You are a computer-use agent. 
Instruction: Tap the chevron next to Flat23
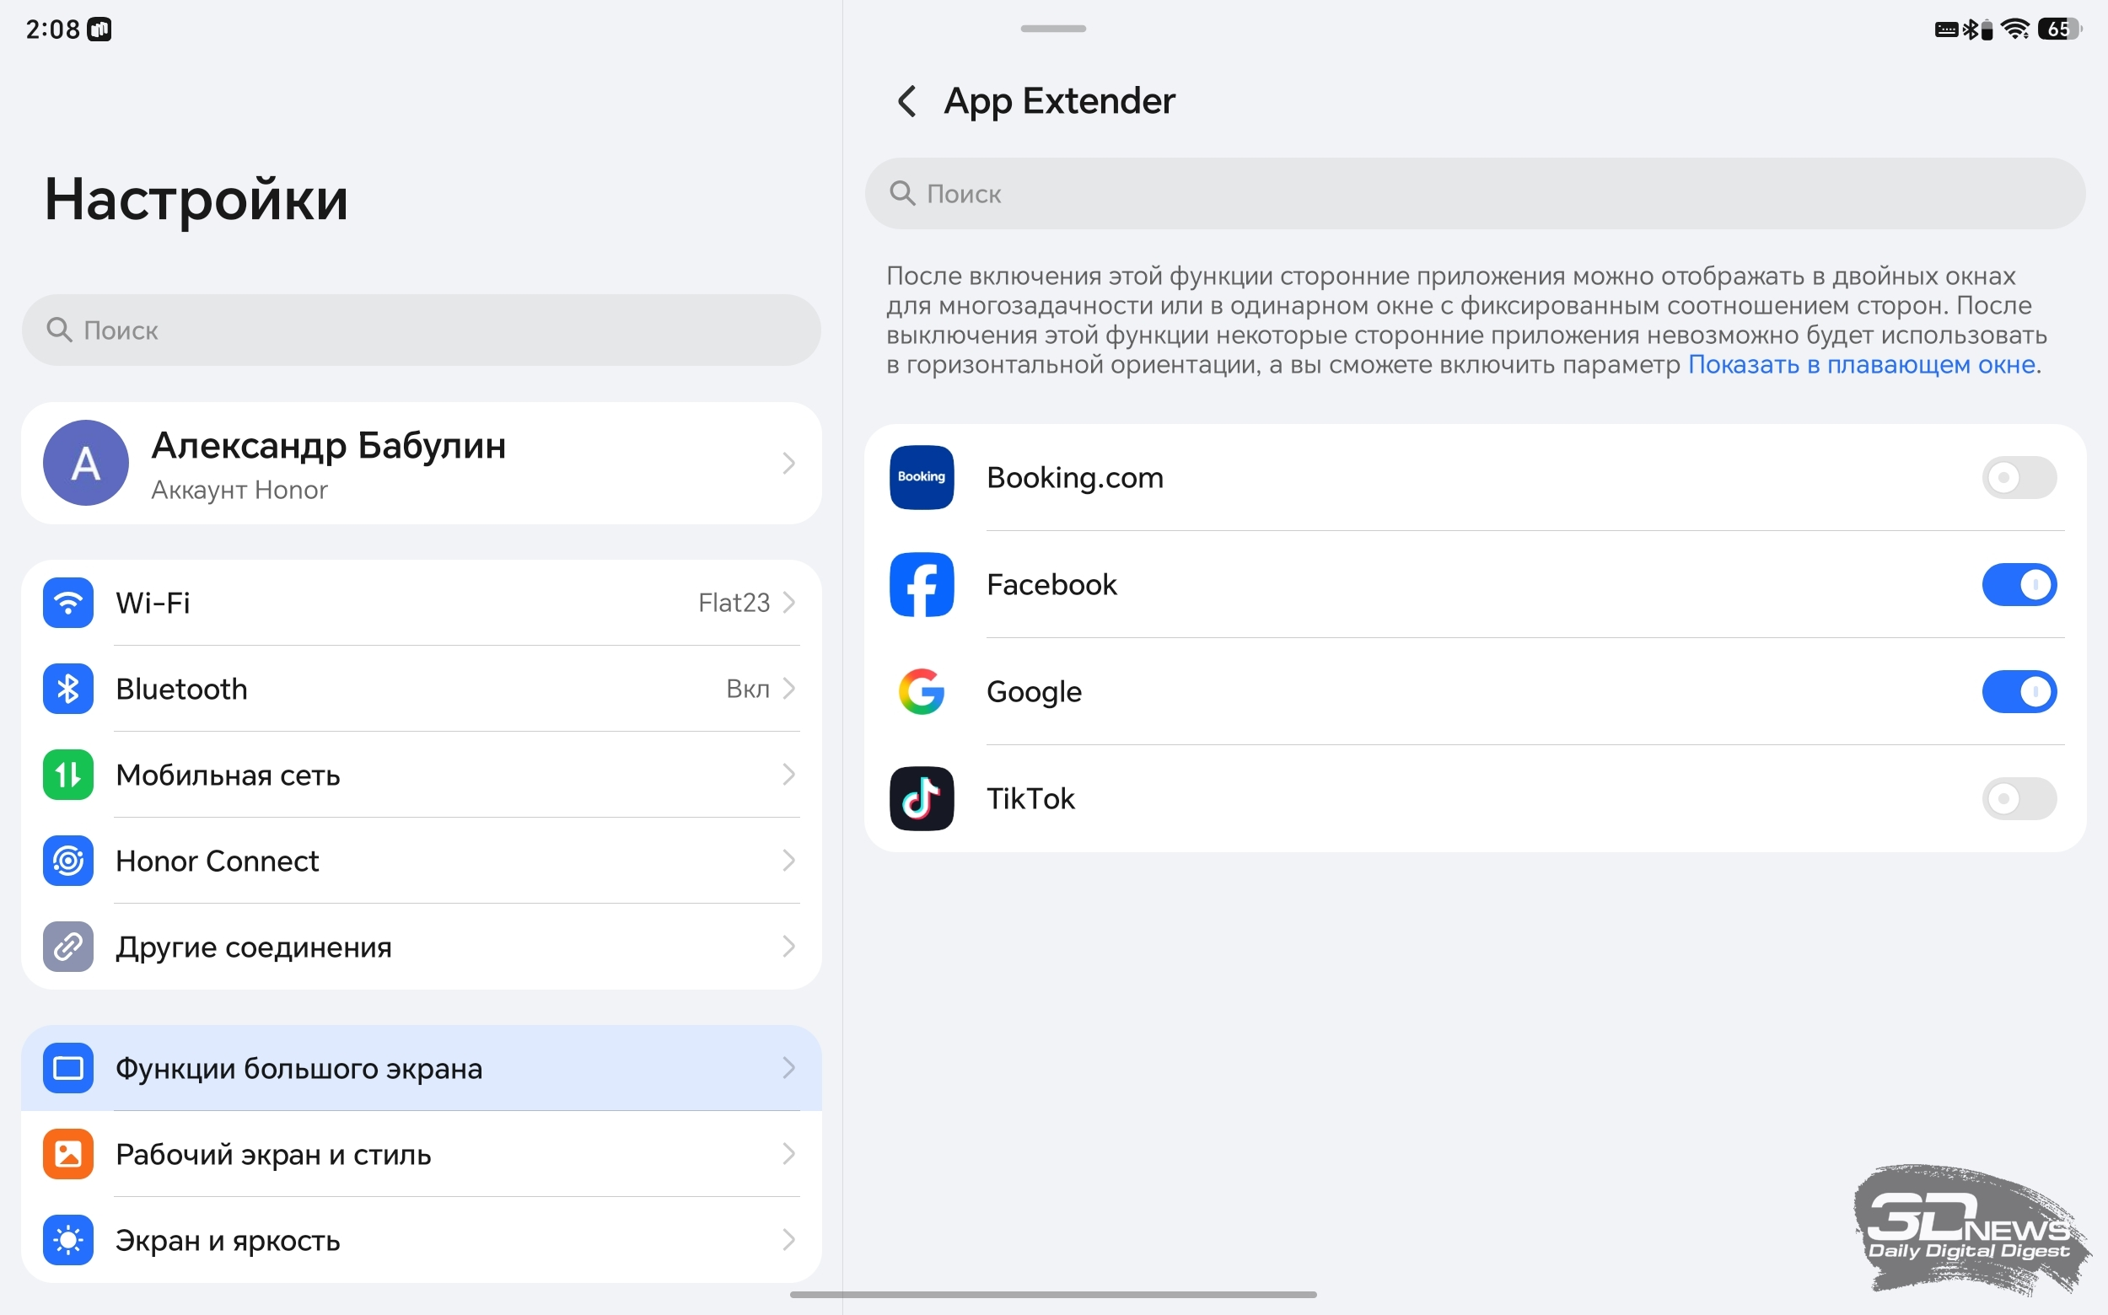[788, 603]
